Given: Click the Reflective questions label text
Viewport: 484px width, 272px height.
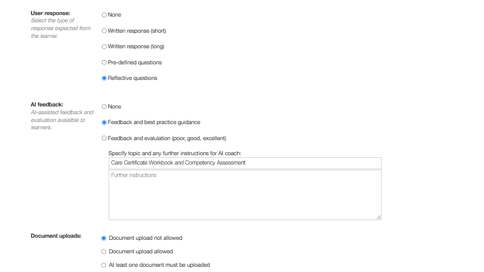Looking at the screenshot, I should click(x=133, y=78).
